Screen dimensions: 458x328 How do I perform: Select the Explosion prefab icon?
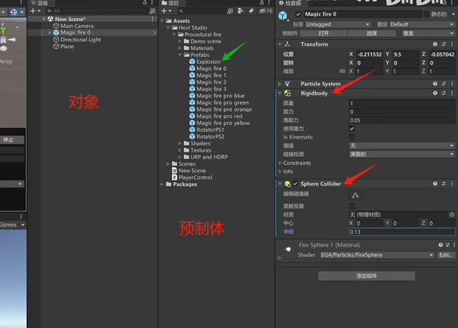click(192, 61)
